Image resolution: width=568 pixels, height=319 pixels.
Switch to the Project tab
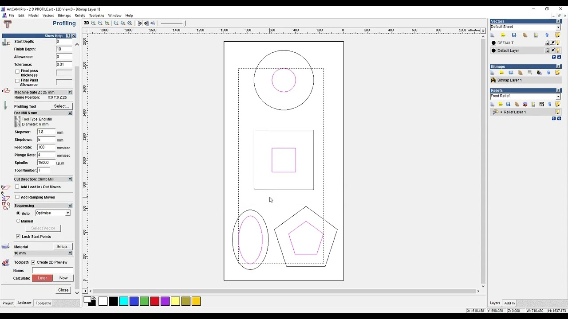(8, 303)
